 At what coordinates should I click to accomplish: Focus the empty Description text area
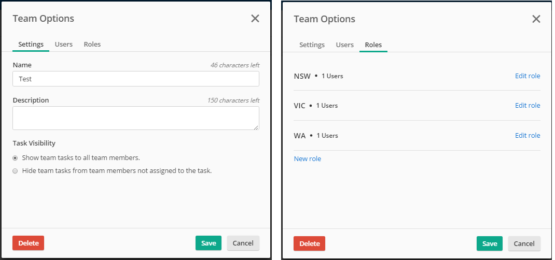136,118
